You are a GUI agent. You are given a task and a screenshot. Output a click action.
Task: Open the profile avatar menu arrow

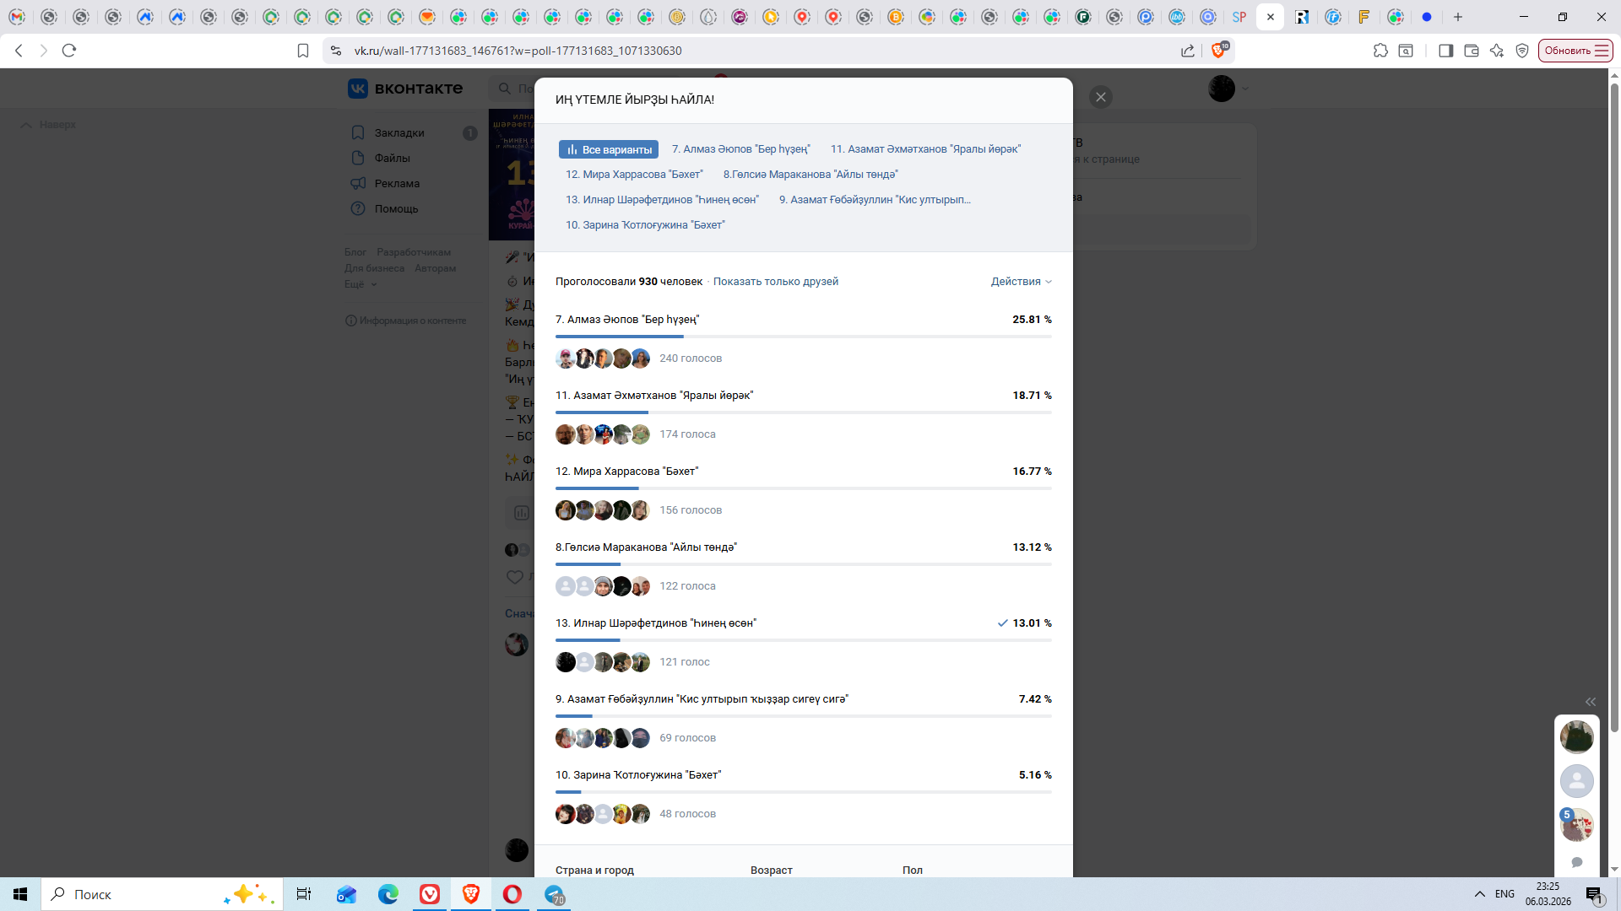1244,89
